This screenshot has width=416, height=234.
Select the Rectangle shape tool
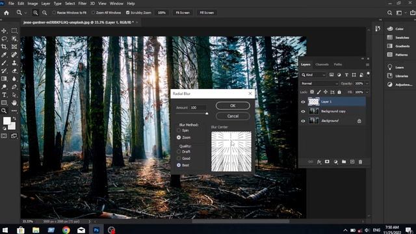point(4,103)
